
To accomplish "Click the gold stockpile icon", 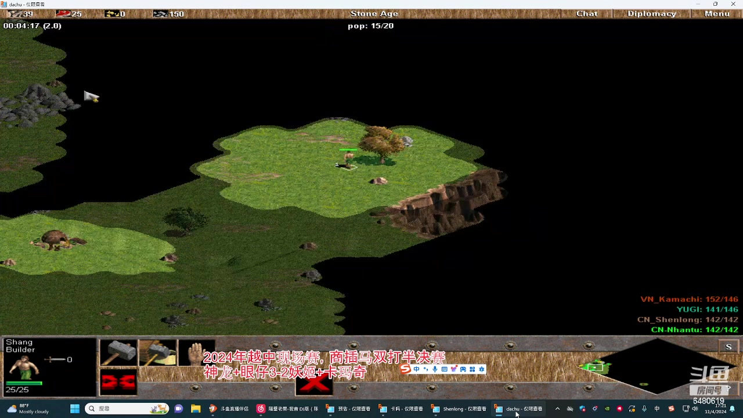I will pos(111,13).
